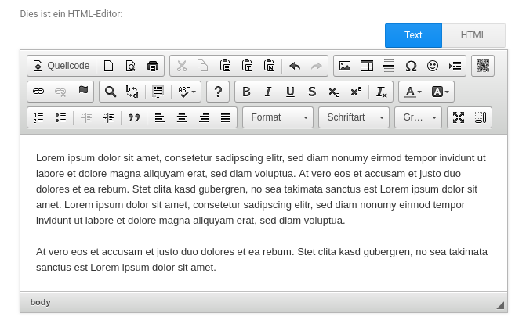Open the Format dropdown
Screen dimensions: 526x324
click(x=278, y=117)
